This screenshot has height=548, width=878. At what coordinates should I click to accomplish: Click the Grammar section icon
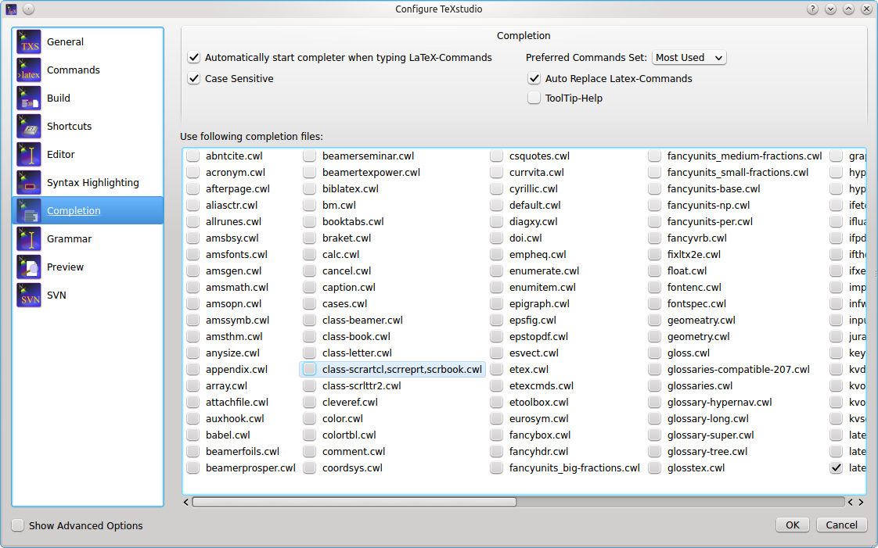coord(29,239)
